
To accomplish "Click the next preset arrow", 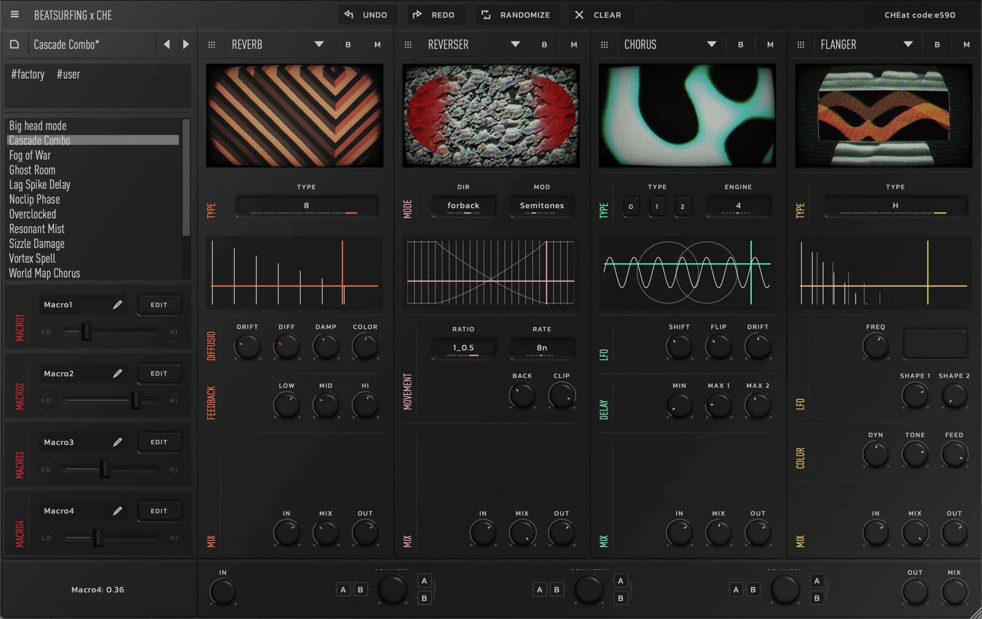I will click(x=186, y=44).
